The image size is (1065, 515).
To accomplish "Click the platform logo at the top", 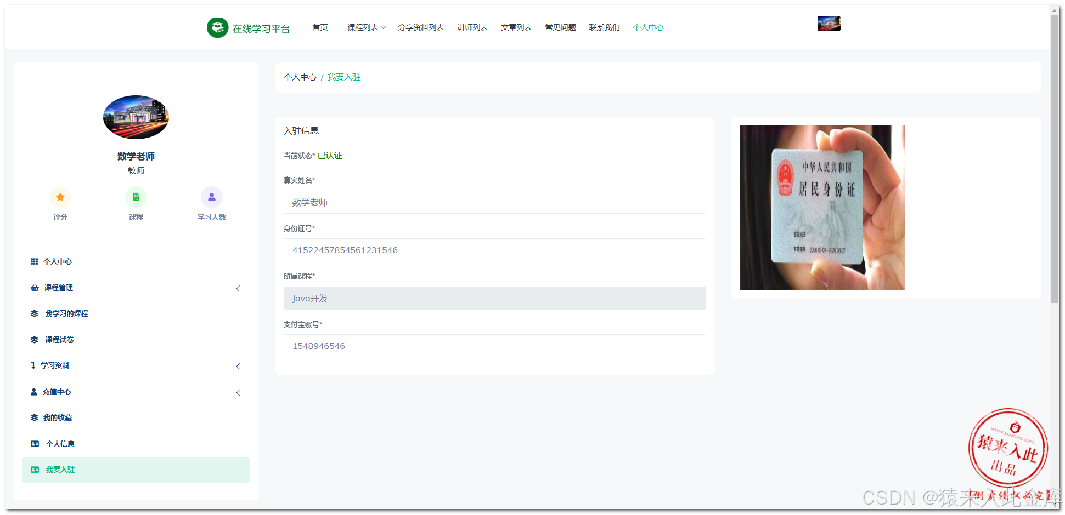I will [x=218, y=27].
